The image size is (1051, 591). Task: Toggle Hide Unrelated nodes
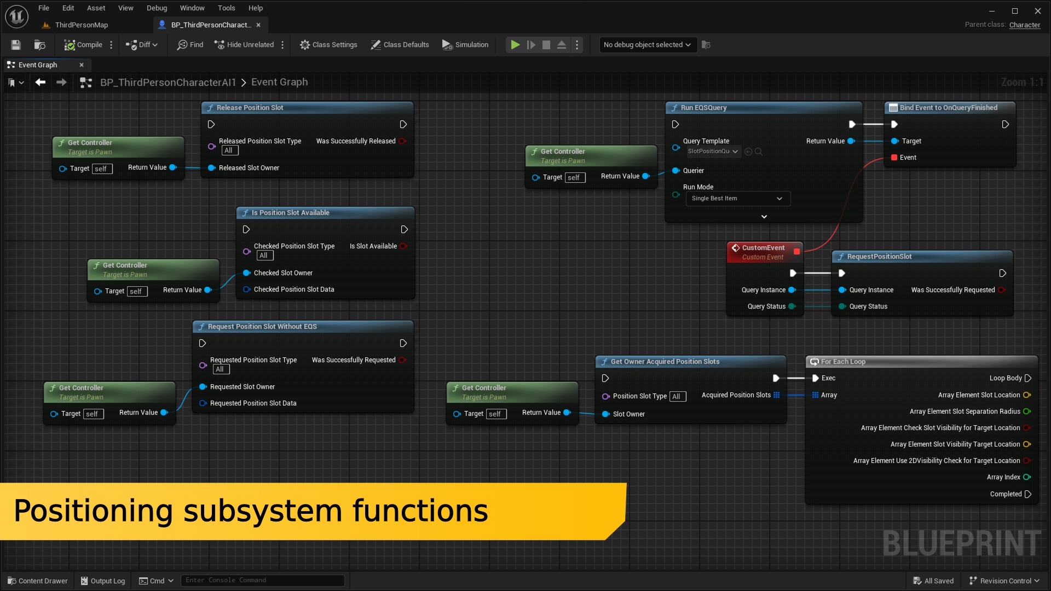coord(244,45)
